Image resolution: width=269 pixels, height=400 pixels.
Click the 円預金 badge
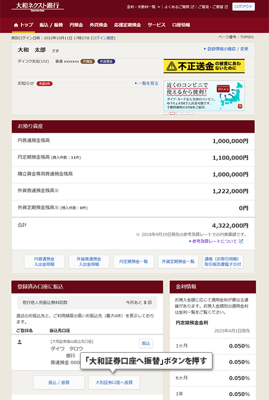(88, 61)
